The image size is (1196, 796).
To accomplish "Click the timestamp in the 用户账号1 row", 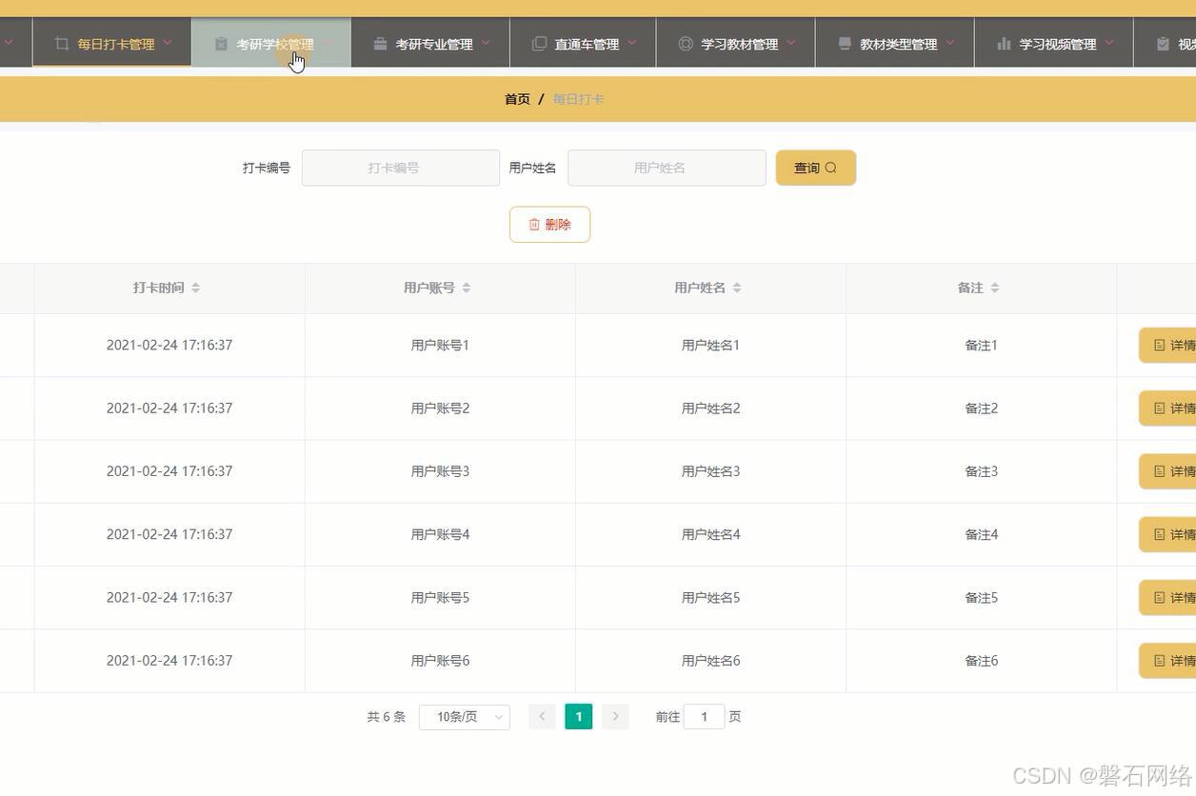I will click(169, 346).
